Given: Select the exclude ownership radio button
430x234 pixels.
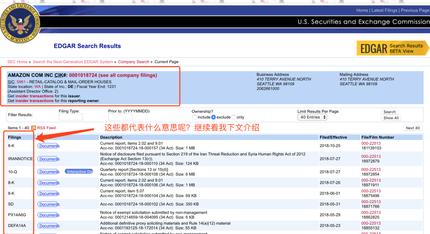Looking at the screenshot, I should (x=214, y=117).
